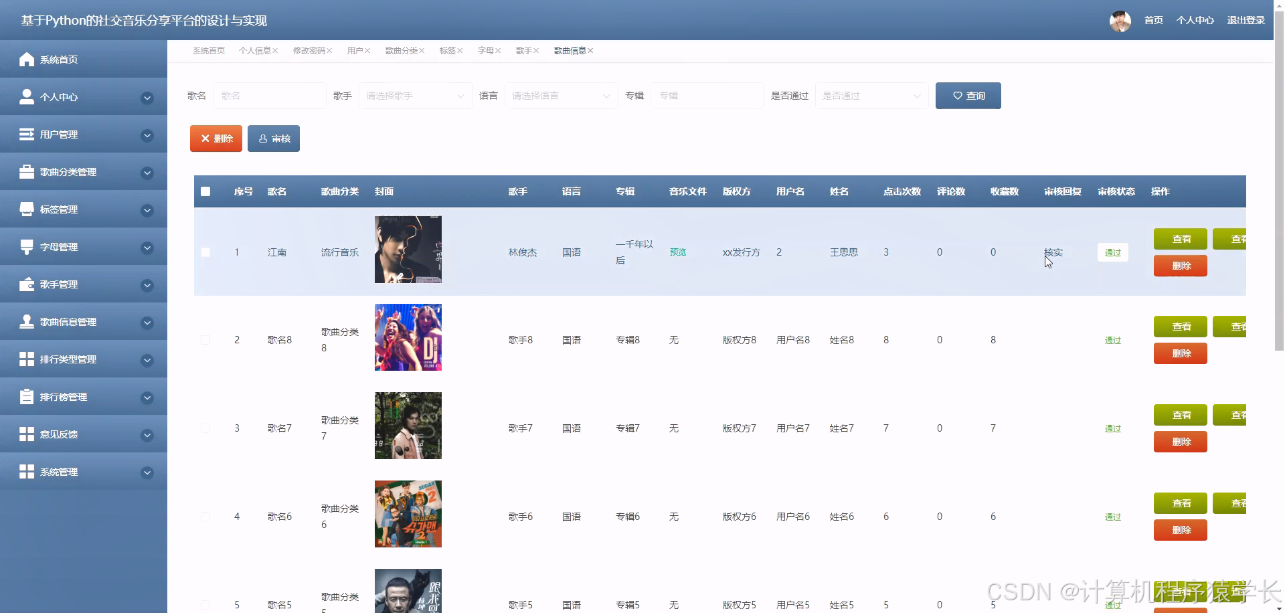Click the icon beside 字母管理
The width and height of the screenshot is (1285, 613).
coord(27,247)
